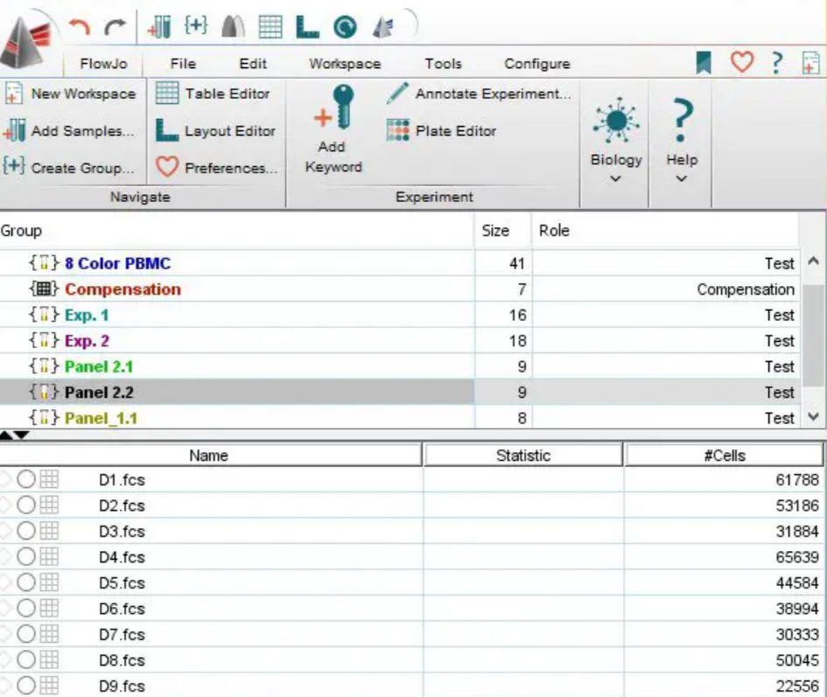The height and width of the screenshot is (697, 827).
Task: Click the Create Group braces ribbon icon
Action: (13, 165)
